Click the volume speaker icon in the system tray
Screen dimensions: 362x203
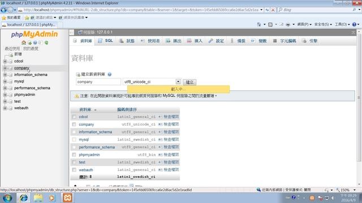(333, 198)
